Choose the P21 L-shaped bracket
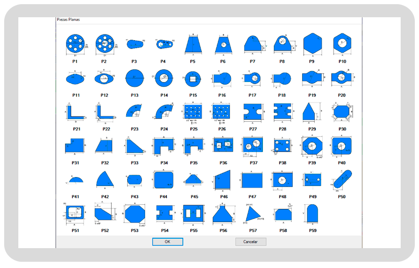 pos(74,111)
